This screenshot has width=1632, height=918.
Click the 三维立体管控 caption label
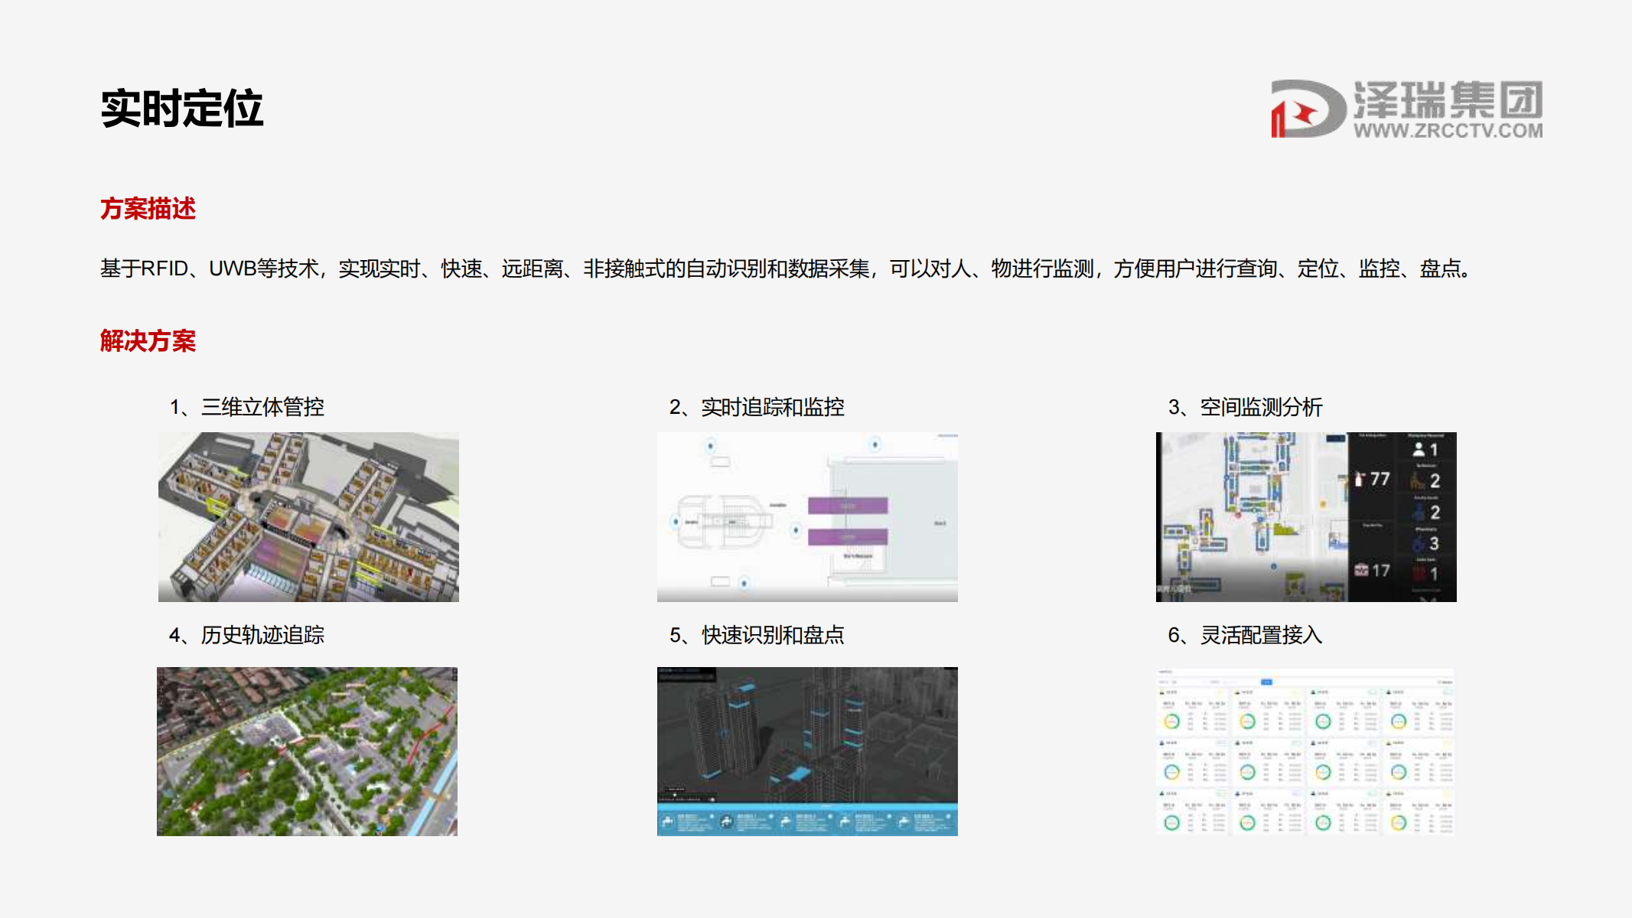tap(262, 407)
